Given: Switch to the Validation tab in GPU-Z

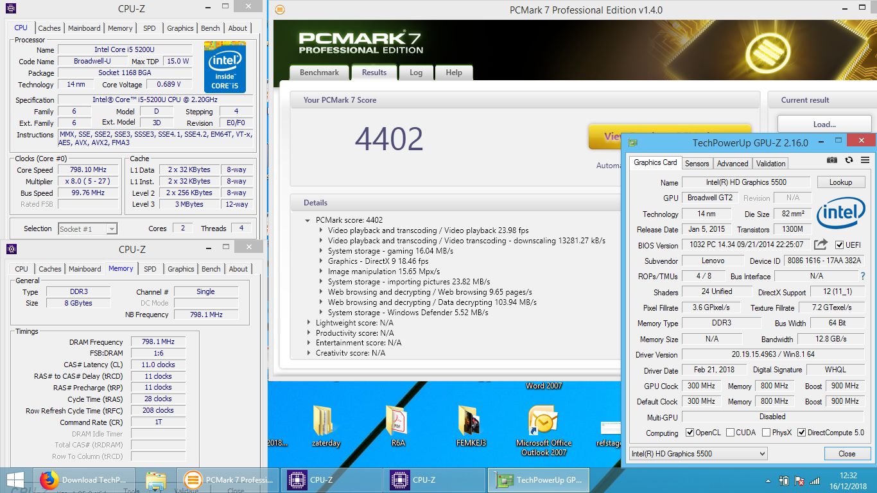Looking at the screenshot, I should click(x=770, y=164).
